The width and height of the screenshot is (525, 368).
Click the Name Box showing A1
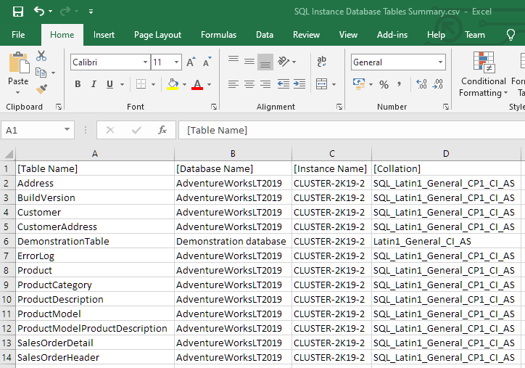coord(38,130)
